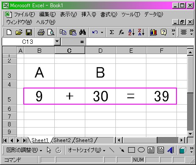Click the cell containing the plus sign

pyautogui.click(x=70, y=97)
